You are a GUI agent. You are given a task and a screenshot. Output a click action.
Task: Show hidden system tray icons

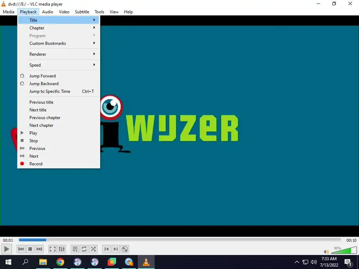coord(297,262)
